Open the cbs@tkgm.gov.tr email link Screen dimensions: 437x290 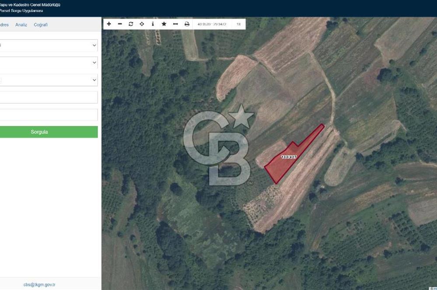point(39,285)
